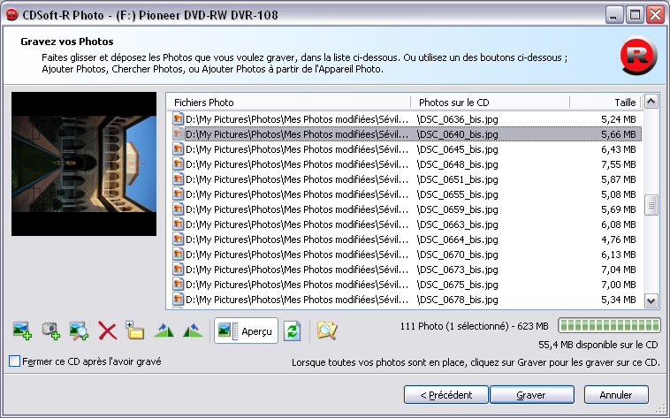Image resolution: width=670 pixels, height=418 pixels.
Task: Click the vertical scrollbar thumb
Action: click(651, 206)
